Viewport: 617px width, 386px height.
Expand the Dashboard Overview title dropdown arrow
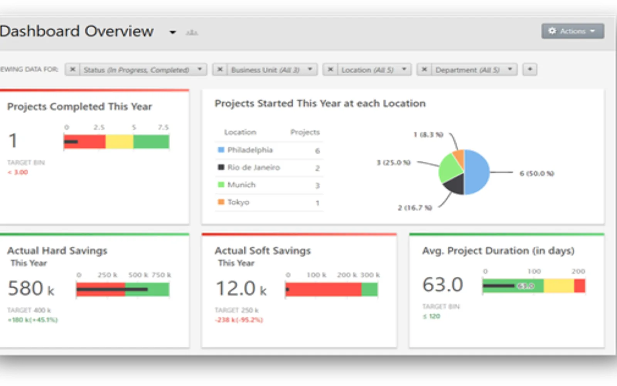pyautogui.click(x=173, y=32)
